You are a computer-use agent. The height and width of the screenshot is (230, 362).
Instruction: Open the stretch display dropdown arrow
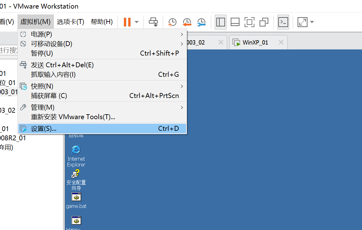tap(312, 22)
